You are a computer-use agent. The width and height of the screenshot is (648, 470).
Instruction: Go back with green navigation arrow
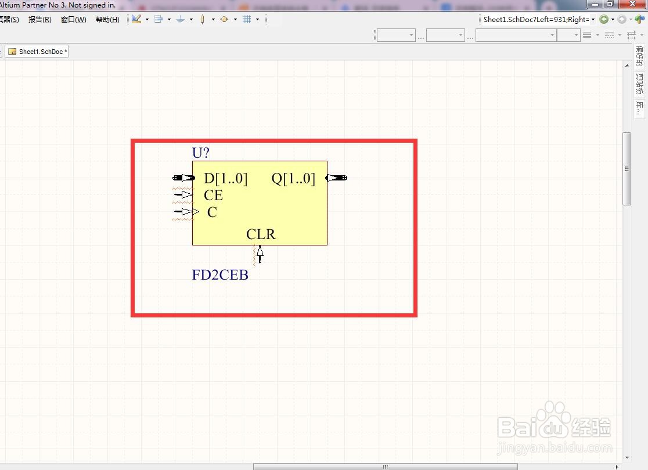[x=604, y=19]
